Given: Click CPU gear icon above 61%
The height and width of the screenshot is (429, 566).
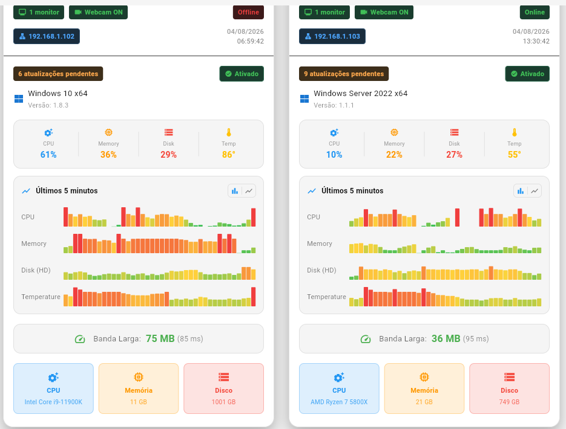Looking at the screenshot, I should pyautogui.click(x=48, y=132).
